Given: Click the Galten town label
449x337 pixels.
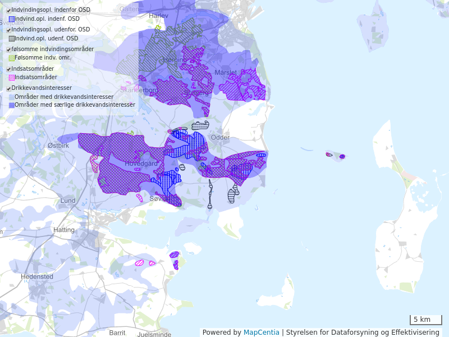Looking at the screenshot, I should click(129, 9).
